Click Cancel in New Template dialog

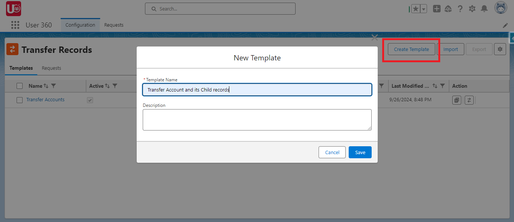332,152
